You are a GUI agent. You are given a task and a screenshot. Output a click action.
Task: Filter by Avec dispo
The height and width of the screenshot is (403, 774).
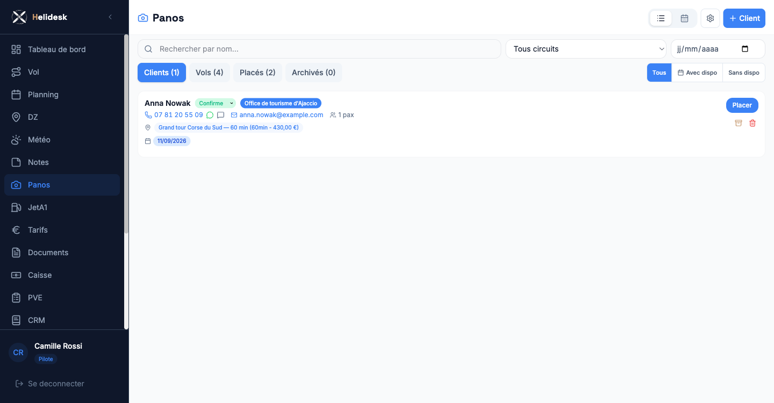(x=697, y=73)
